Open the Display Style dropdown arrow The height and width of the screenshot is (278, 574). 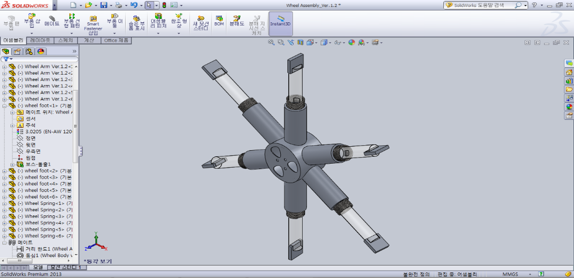click(x=330, y=43)
